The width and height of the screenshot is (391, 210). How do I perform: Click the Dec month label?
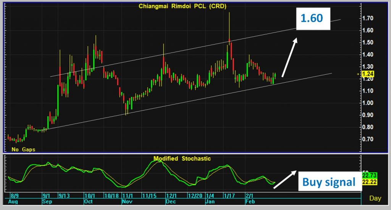tap(171, 202)
